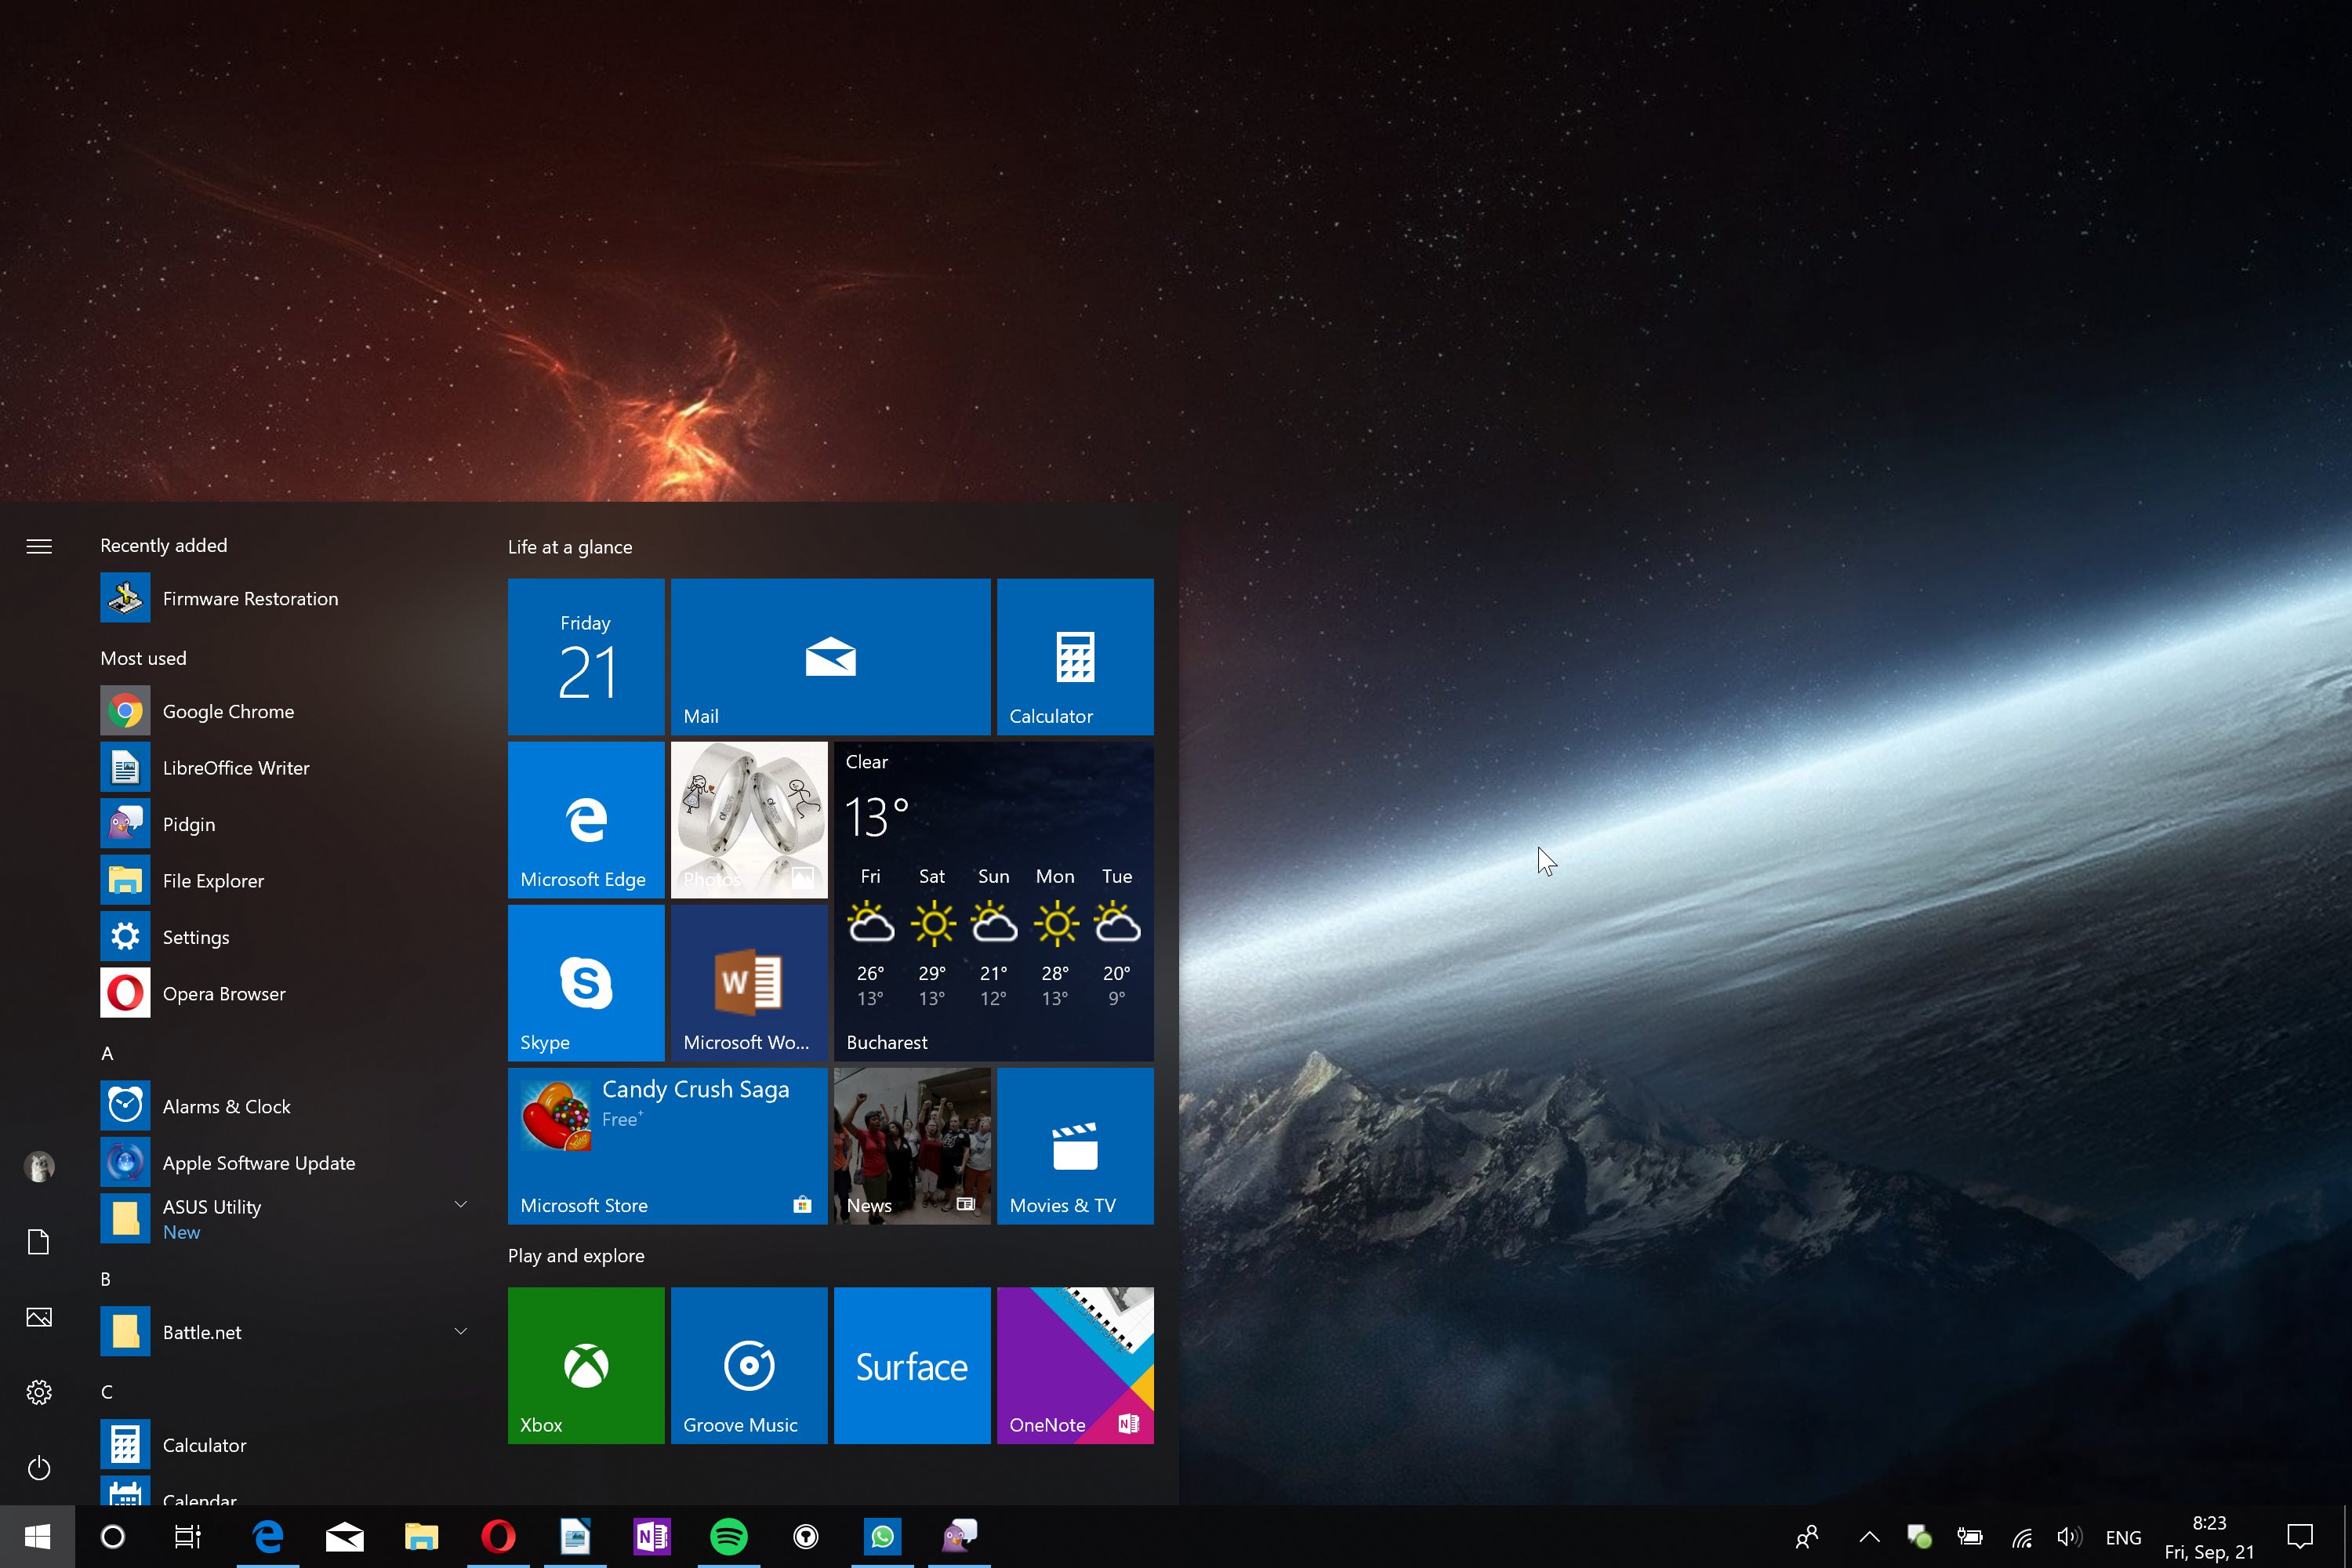2352x1568 pixels.
Task: Show hidden system tray icons
Action: 1869,1537
